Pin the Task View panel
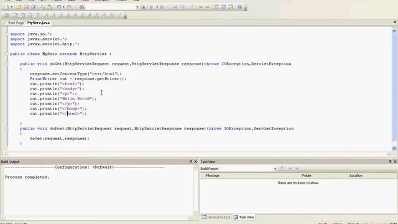The height and width of the screenshot is (224, 398). [390, 162]
